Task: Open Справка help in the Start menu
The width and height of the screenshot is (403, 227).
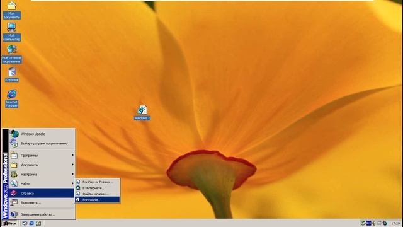Action: coord(42,193)
